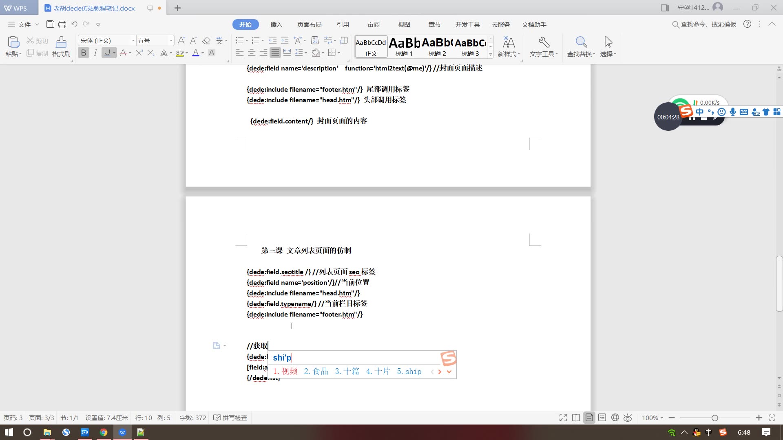
Task: Decrease font size with the A- icon
Action: coord(193,40)
